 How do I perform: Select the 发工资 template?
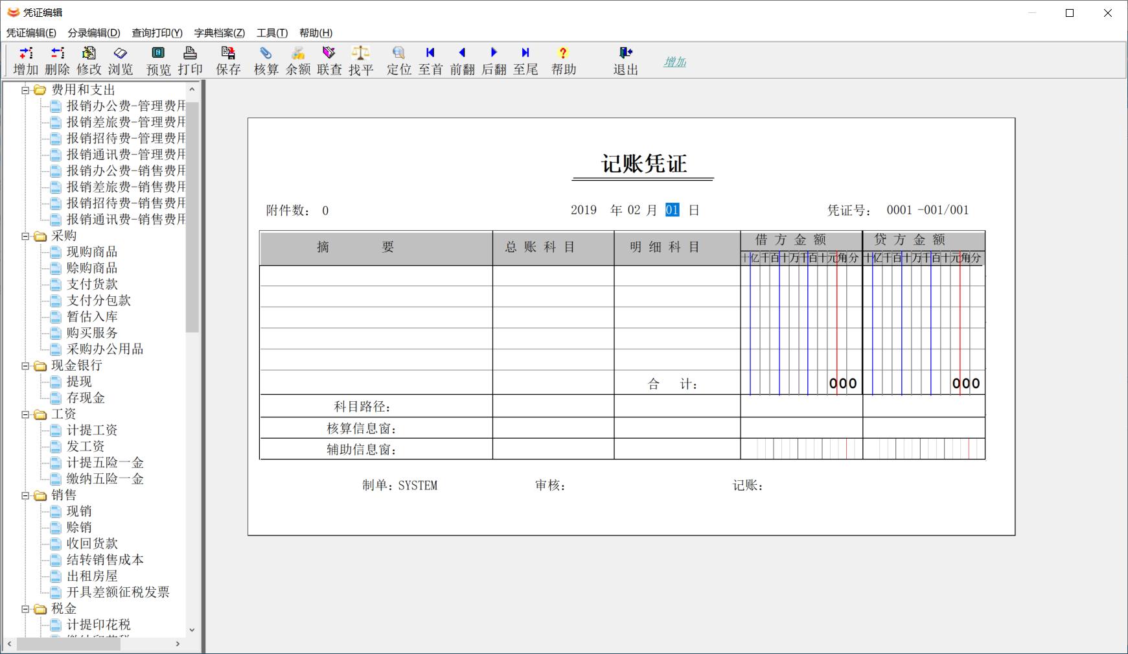coord(86,446)
